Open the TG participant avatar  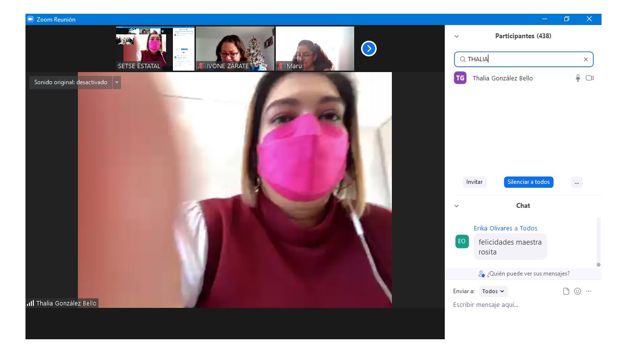point(460,78)
